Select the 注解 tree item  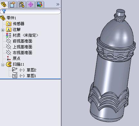click(x=16, y=30)
